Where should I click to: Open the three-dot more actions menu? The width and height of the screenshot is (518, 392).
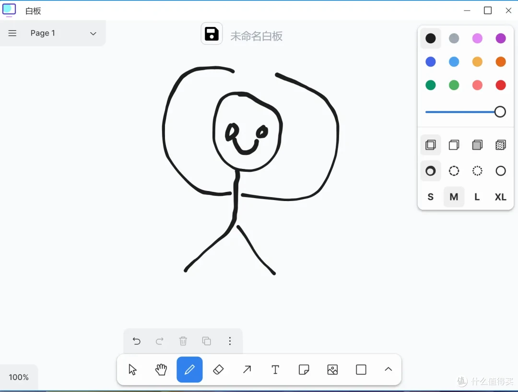230,341
